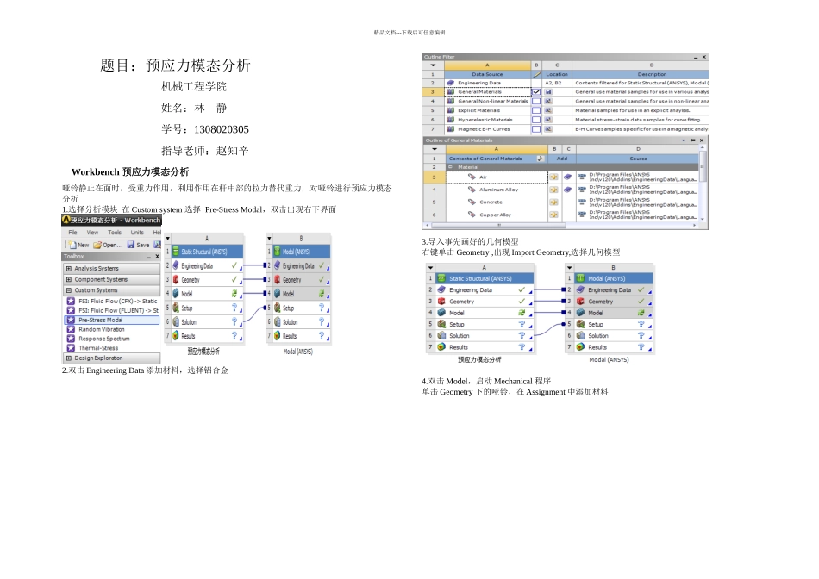Viewport: 819px width, 579px height.
Task: Click the add plus icon for Aluminum Alloy
Action: 554,190
